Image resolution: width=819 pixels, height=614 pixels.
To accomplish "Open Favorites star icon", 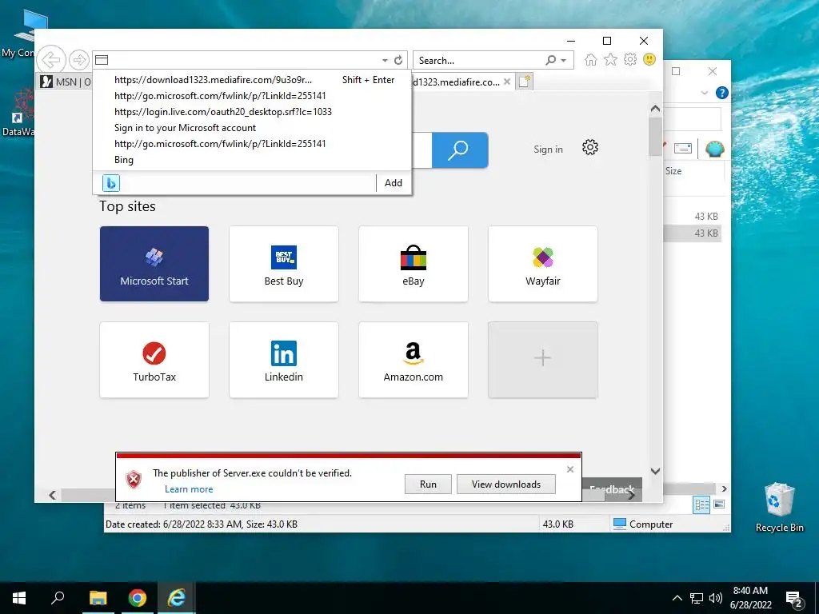I will coord(610,59).
